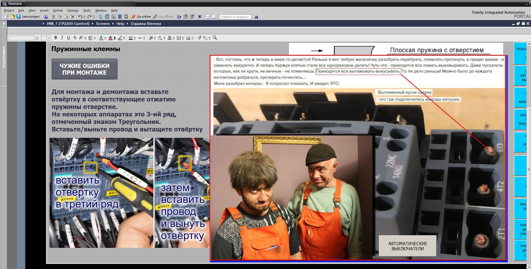Toggle Bold text formatting
531x269 pixels.
[x=56, y=38]
